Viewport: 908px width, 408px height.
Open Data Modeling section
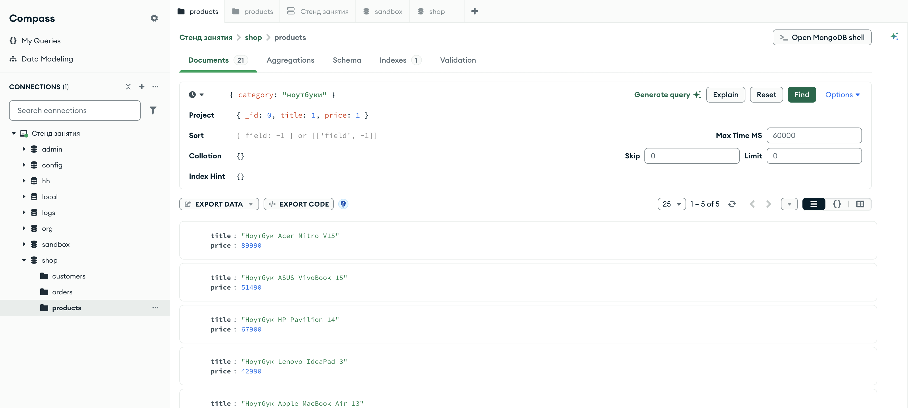[41, 59]
